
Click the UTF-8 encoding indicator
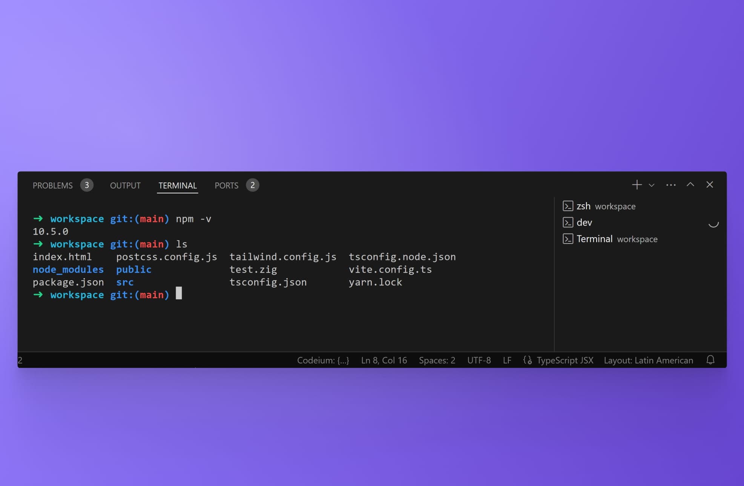click(x=479, y=360)
